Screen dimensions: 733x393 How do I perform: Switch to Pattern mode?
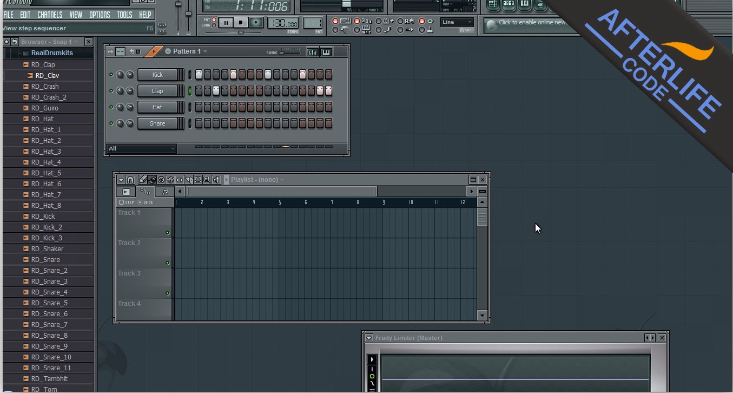tap(214, 20)
